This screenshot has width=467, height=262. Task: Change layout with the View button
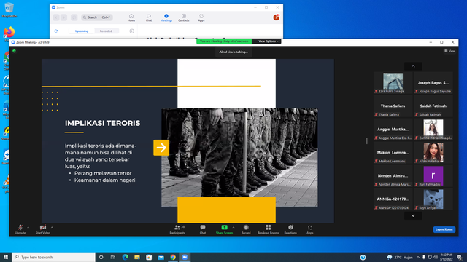coord(449,51)
